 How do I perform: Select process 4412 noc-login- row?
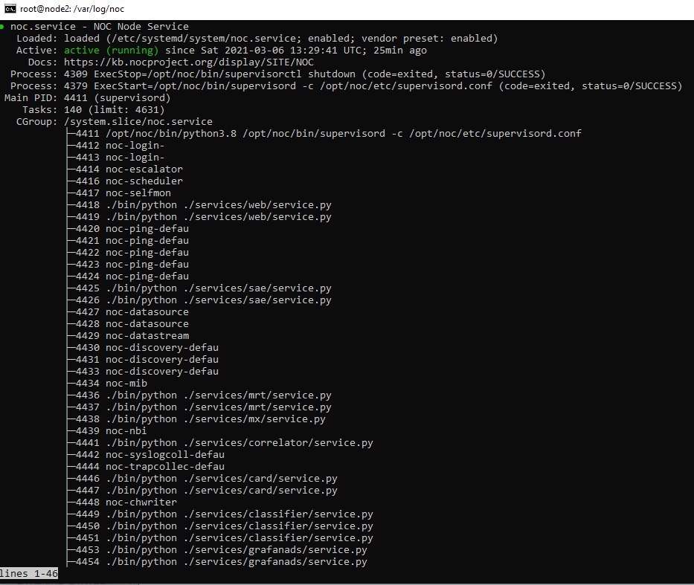116,146
